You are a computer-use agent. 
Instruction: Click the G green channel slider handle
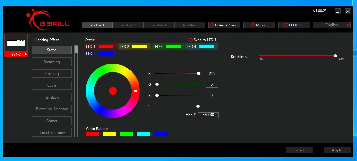pyautogui.click(x=157, y=84)
